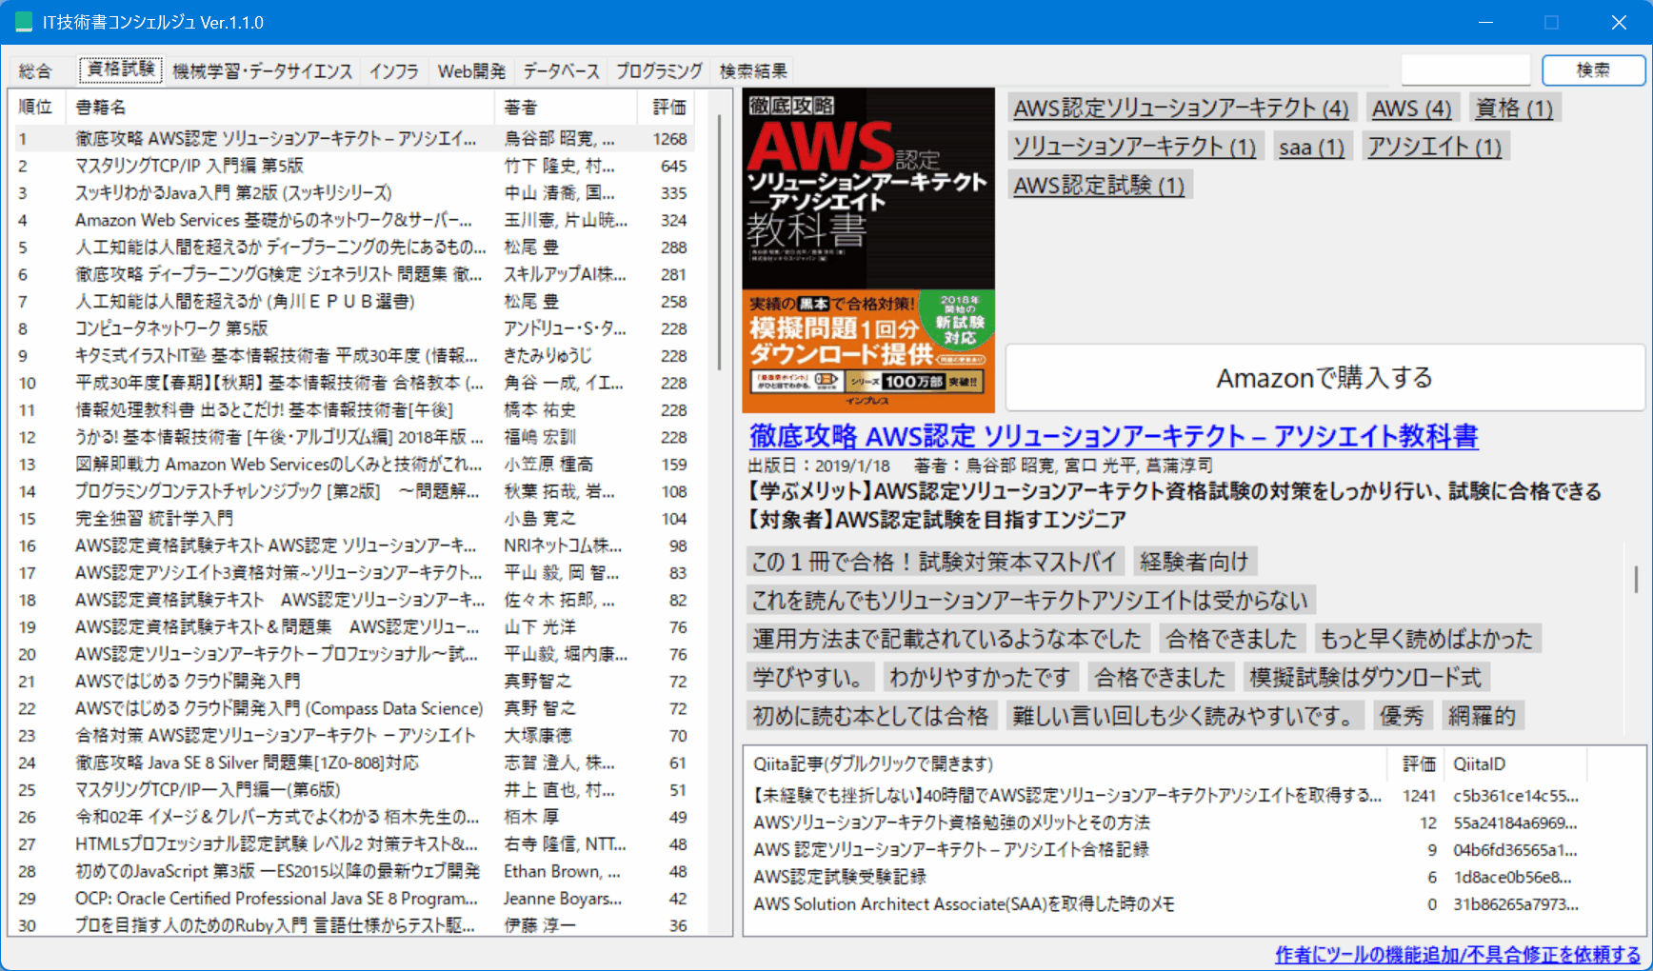Click the この１冊で合格！試験対策本マストバイ comment
Viewport: 1653px width, 971px height.
coord(934,562)
